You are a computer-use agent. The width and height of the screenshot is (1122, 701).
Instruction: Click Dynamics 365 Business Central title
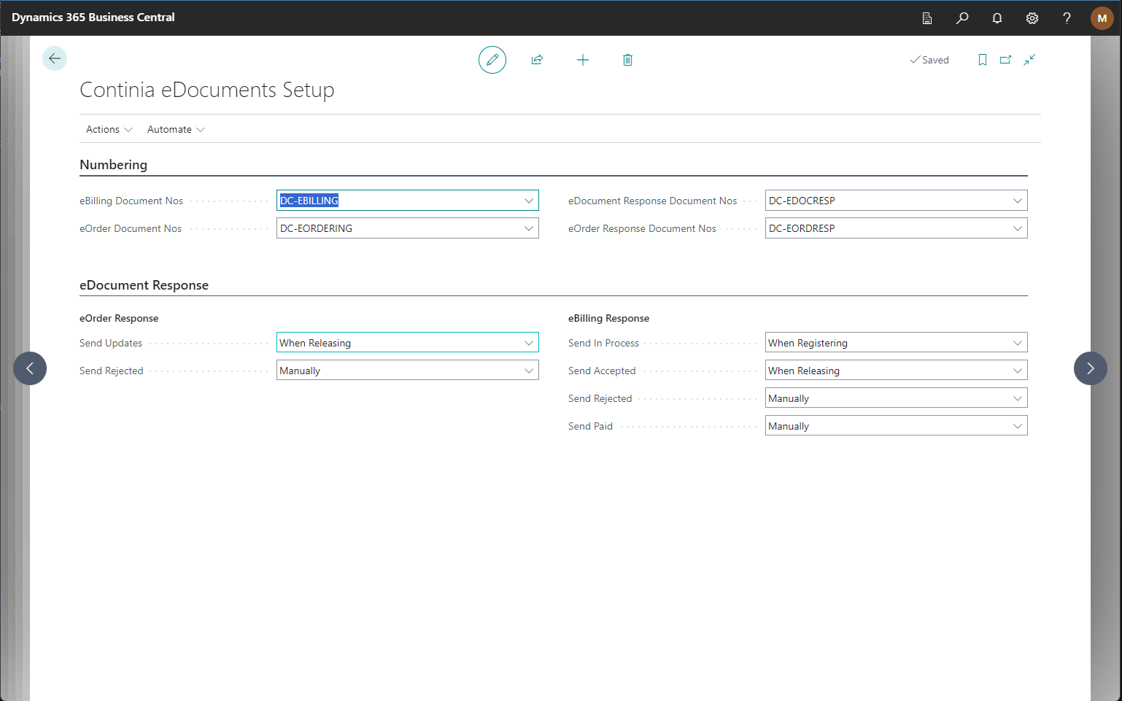pos(93,18)
